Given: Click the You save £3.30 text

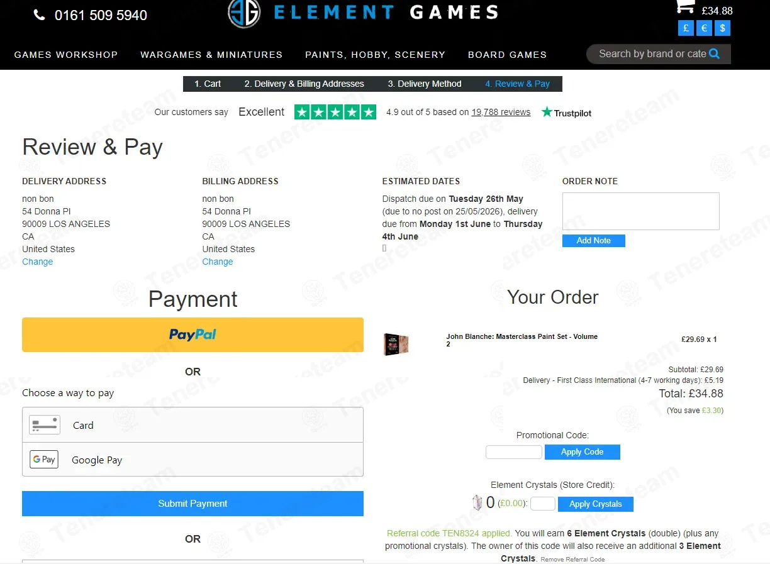Looking at the screenshot, I should 695,411.
